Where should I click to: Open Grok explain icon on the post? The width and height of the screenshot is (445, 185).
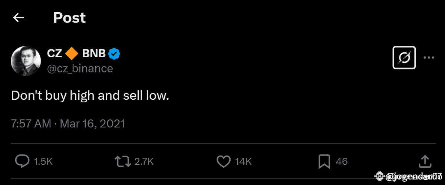coord(404,58)
